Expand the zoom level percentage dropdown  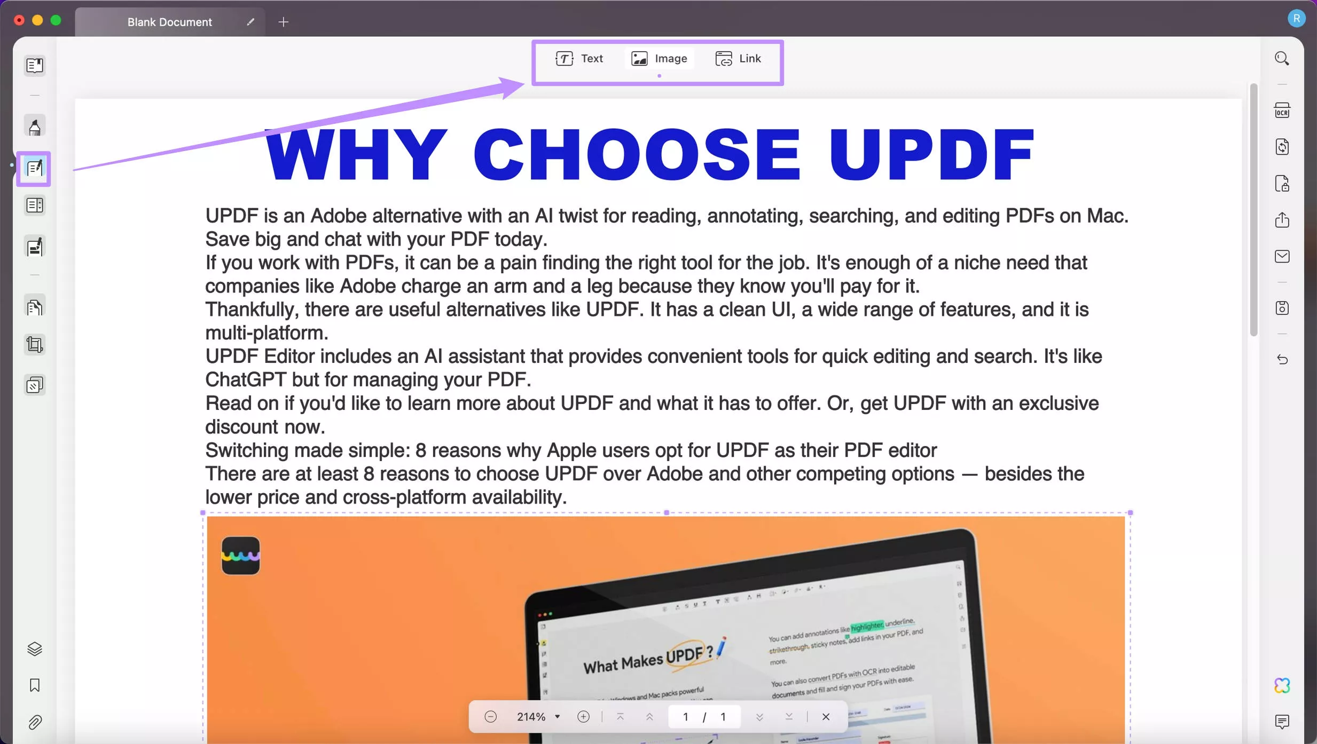(x=556, y=716)
